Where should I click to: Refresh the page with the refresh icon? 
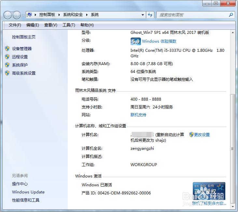(x=150, y=15)
